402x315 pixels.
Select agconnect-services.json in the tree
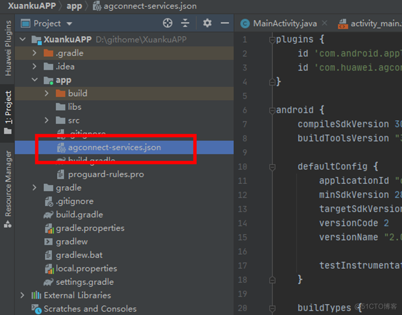click(x=114, y=147)
